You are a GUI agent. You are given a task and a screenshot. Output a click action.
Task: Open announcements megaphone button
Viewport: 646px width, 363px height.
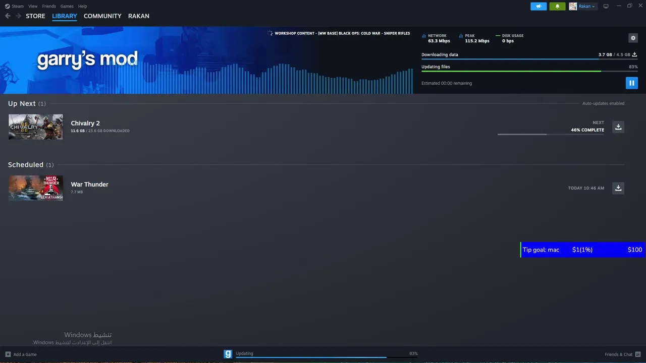pos(539,6)
